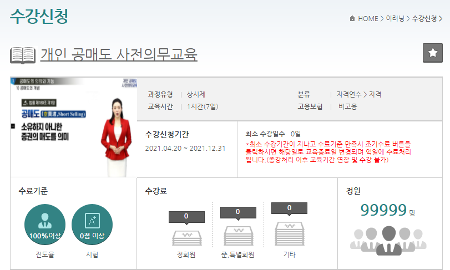The height and width of the screenshot is (270, 450).
Task: Click the people group icon under 정원
Action: (388, 241)
